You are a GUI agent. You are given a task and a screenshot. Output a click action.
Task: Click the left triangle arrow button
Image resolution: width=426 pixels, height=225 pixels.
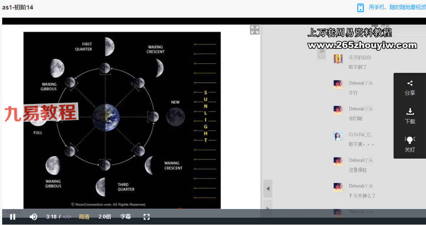(x=268, y=189)
